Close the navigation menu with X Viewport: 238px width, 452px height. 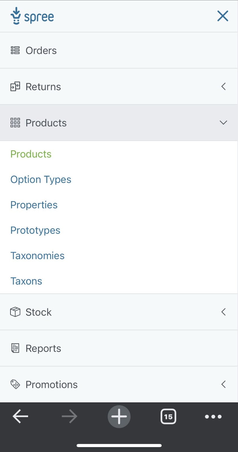click(x=222, y=16)
